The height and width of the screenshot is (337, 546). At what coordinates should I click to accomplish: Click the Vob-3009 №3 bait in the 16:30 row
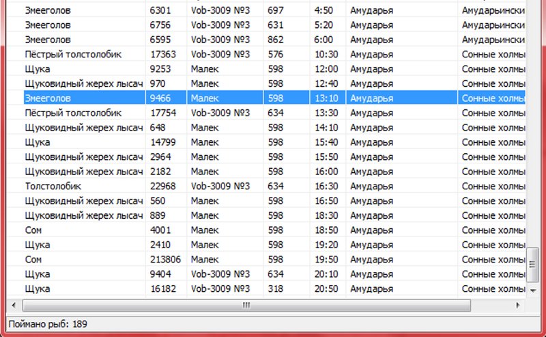point(220,187)
